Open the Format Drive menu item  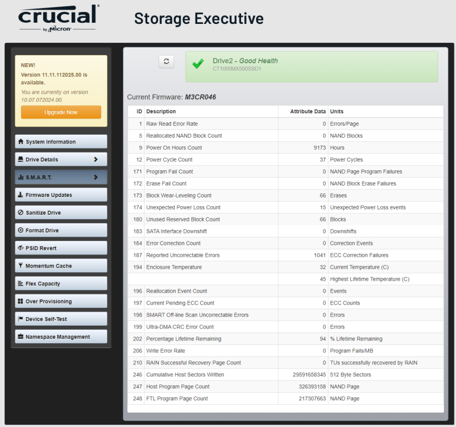click(x=61, y=230)
